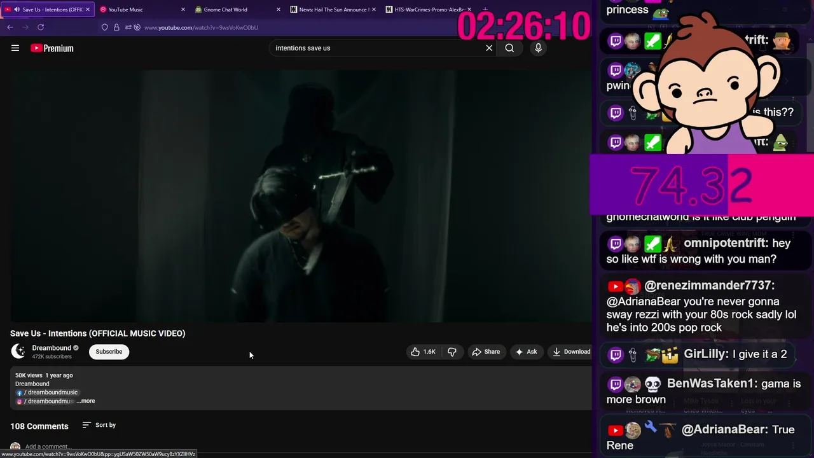
Task: Open Dreambound's Instagram link dreamboundmusic
Action: pyautogui.click(x=46, y=401)
